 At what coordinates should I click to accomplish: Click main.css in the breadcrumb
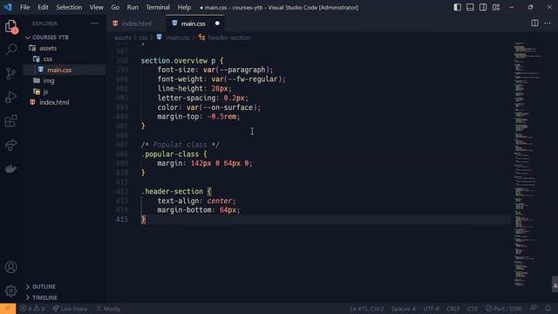(x=177, y=38)
